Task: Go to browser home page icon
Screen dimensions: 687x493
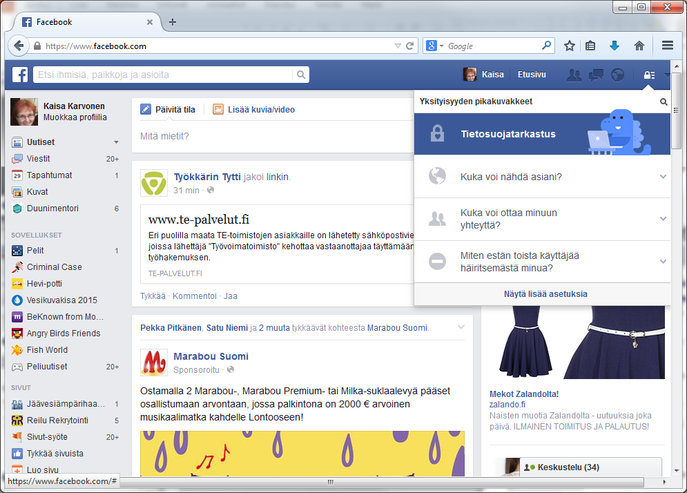Action: (639, 46)
